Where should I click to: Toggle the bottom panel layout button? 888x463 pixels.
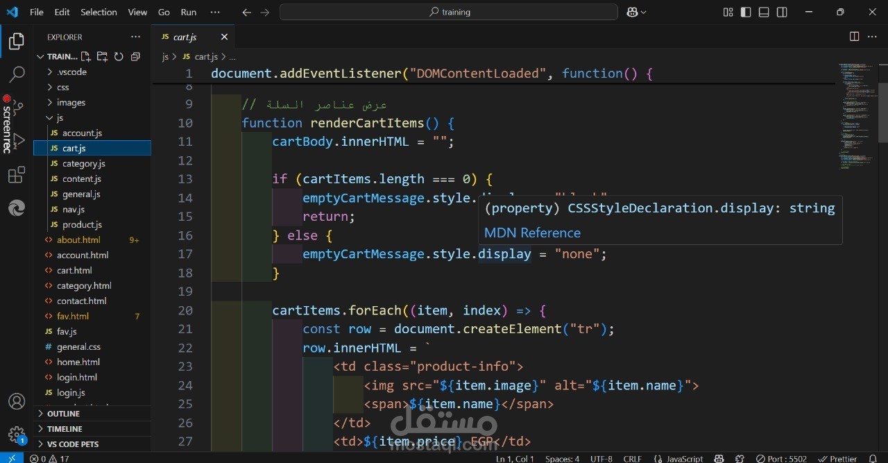(764, 12)
